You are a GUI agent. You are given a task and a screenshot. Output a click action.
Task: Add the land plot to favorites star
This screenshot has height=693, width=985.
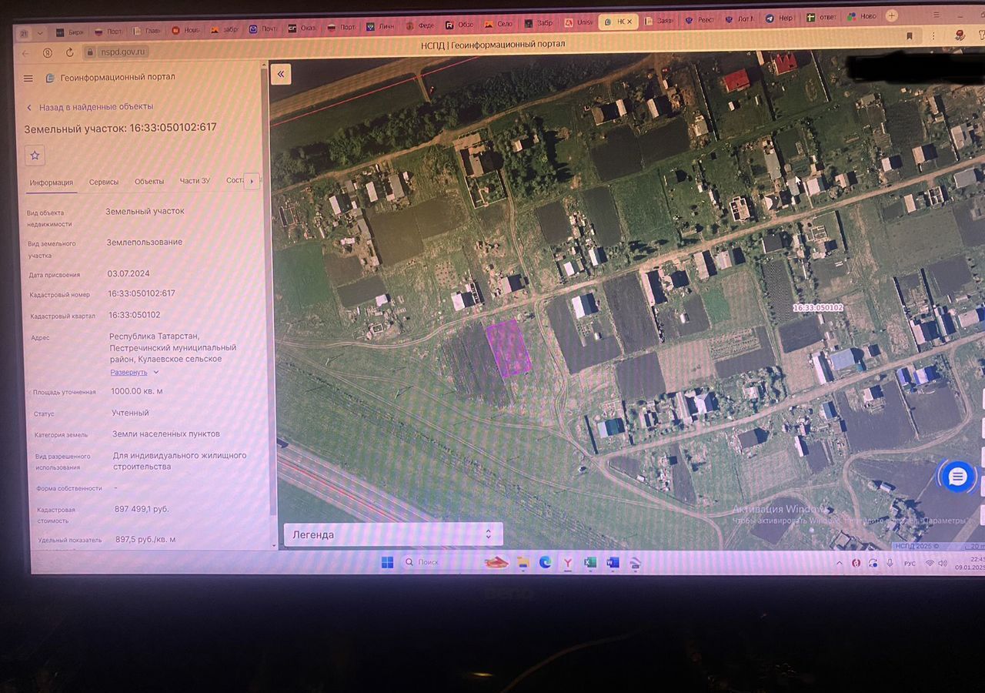(x=35, y=155)
